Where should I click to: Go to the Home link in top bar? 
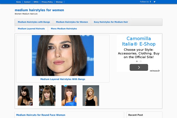tap(19, 2)
